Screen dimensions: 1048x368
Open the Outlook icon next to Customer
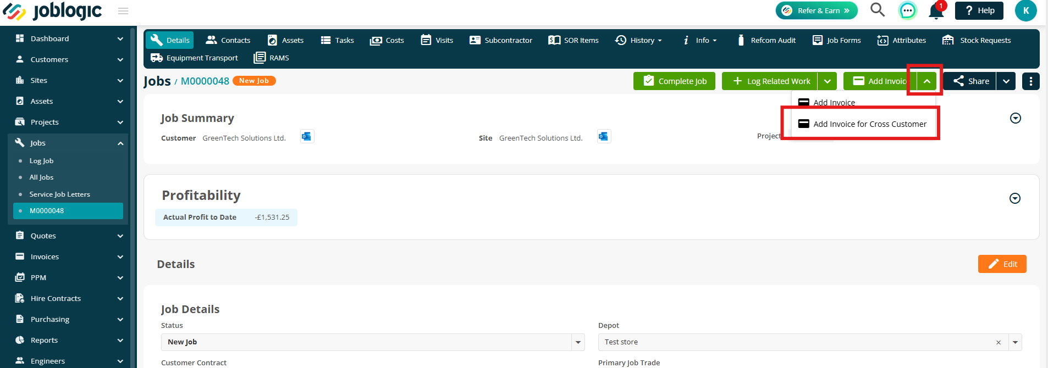[x=307, y=137]
